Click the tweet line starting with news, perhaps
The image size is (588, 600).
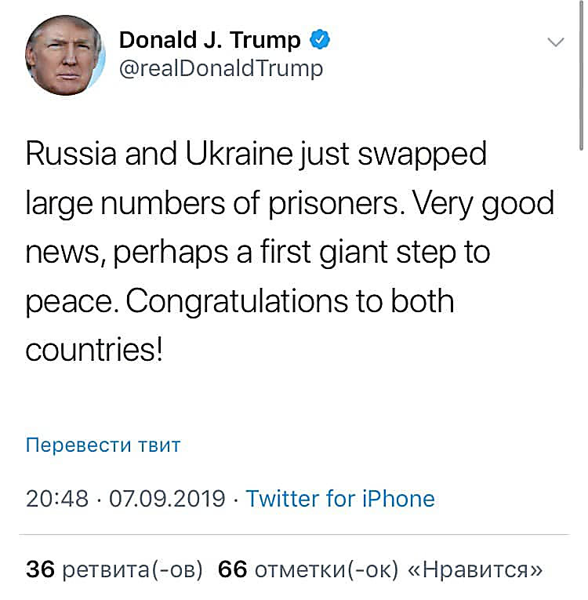(x=258, y=253)
